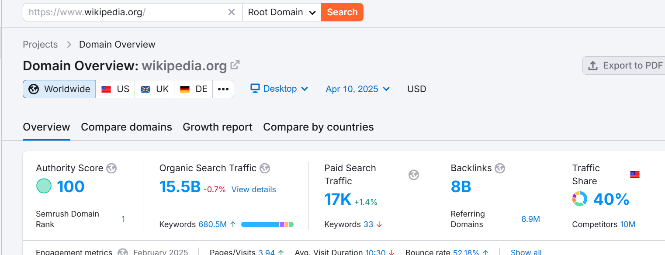
Task: Click the green Authority Score circle
Action: pyautogui.click(x=44, y=186)
